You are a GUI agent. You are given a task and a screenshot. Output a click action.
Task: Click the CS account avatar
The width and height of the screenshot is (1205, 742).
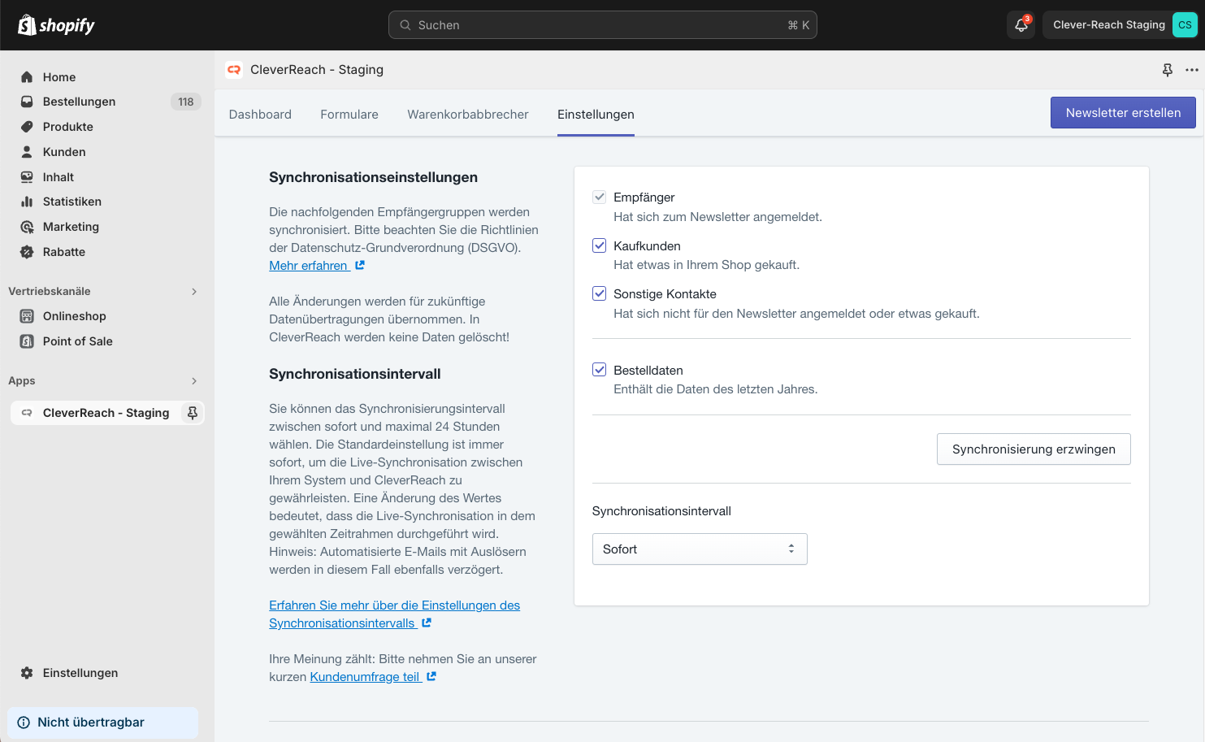tap(1185, 25)
